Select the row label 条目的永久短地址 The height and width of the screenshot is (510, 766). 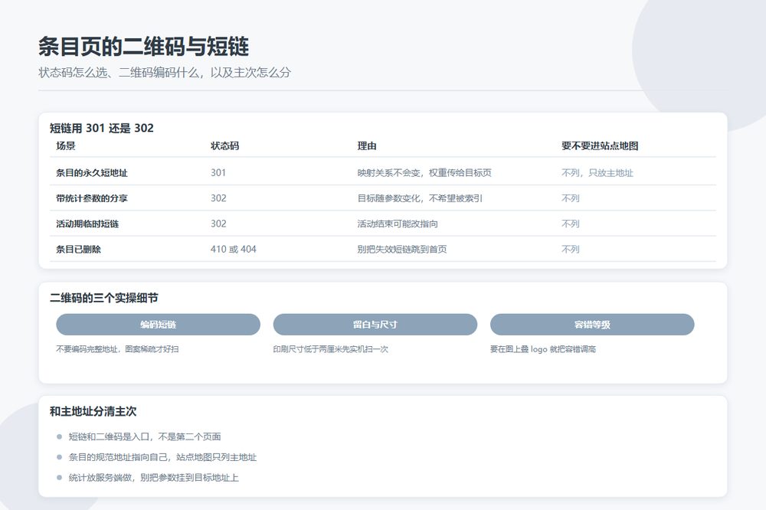tap(92, 172)
